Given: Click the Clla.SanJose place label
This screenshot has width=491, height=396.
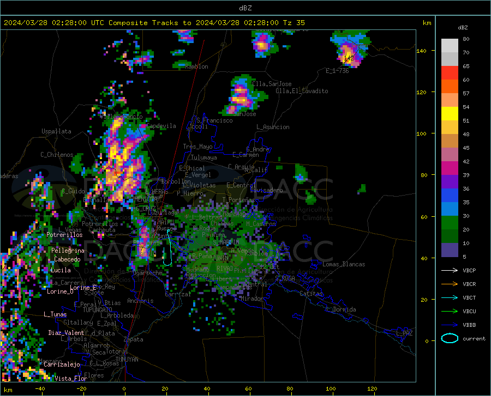Looking at the screenshot, I should (272, 84).
